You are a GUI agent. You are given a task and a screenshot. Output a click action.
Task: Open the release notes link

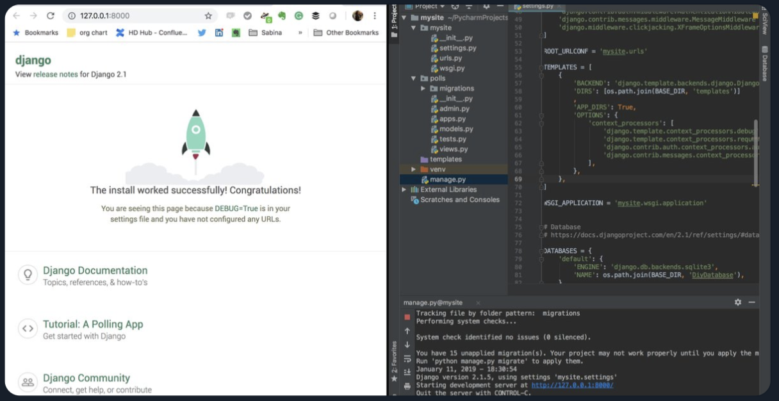(x=55, y=74)
